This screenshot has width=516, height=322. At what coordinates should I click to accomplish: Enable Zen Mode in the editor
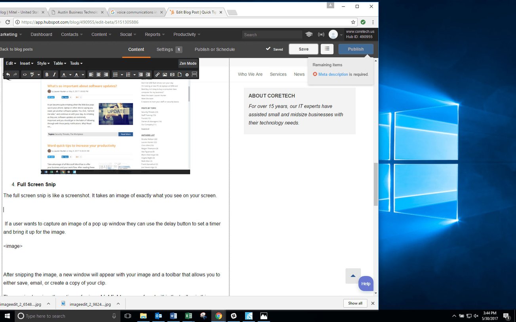click(188, 63)
